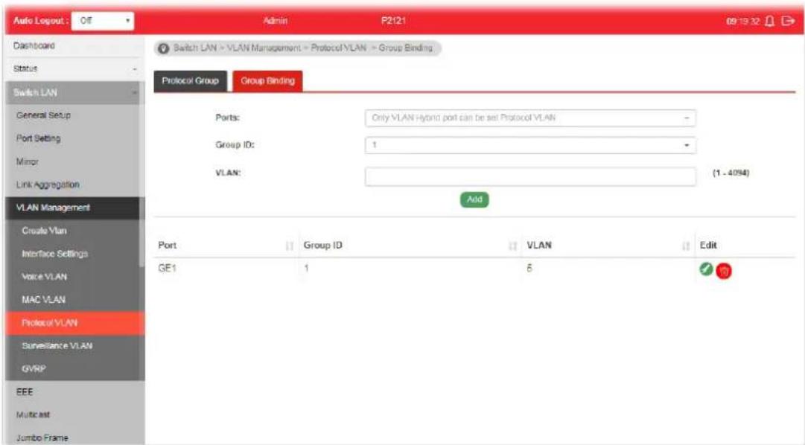Expand the Status menu section
805x445 pixels.
coord(74,68)
